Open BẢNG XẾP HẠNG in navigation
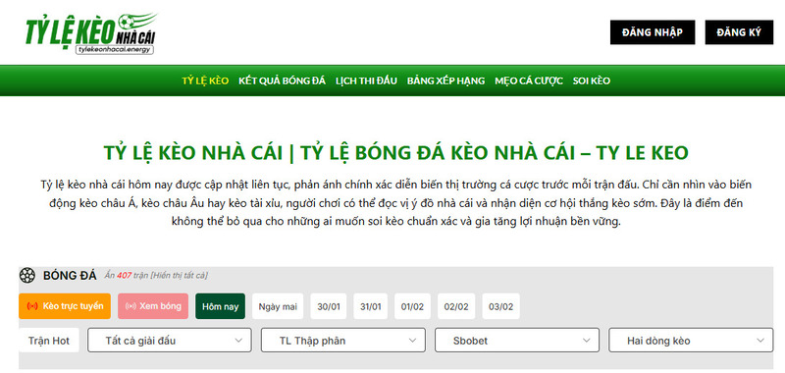The width and height of the screenshot is (785, 373). [x=446, y=80]
